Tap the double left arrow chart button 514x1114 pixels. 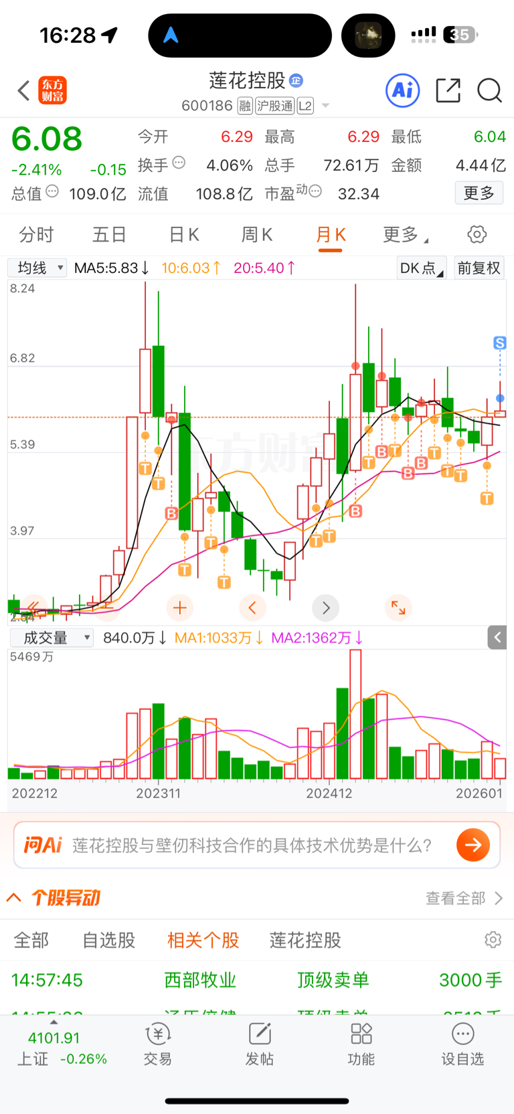(33, 608)
